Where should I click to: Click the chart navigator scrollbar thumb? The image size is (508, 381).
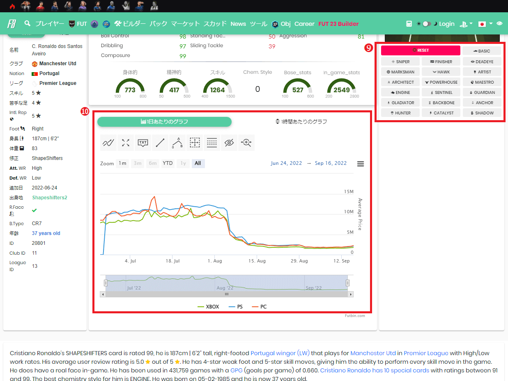click(x=226, y=294)
